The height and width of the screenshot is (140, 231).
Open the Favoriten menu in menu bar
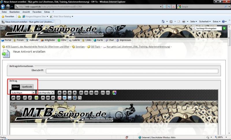coord(37,12)
